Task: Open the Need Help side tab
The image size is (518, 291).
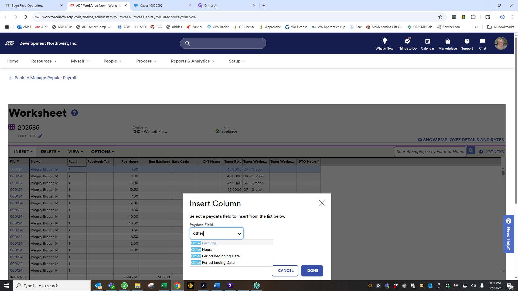Action: [508, 234]
